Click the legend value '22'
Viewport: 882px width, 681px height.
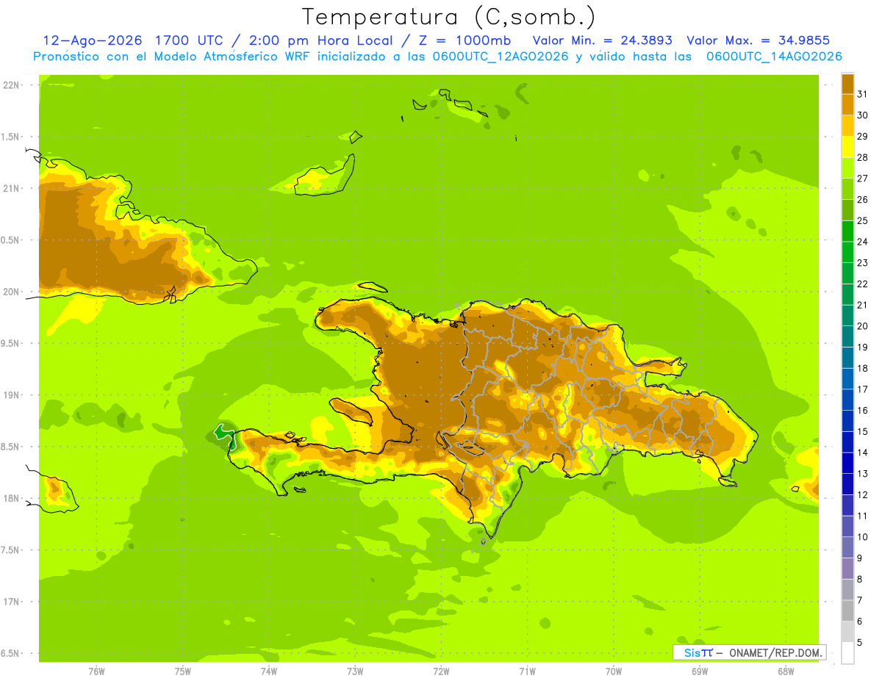(x=863, y=284)
